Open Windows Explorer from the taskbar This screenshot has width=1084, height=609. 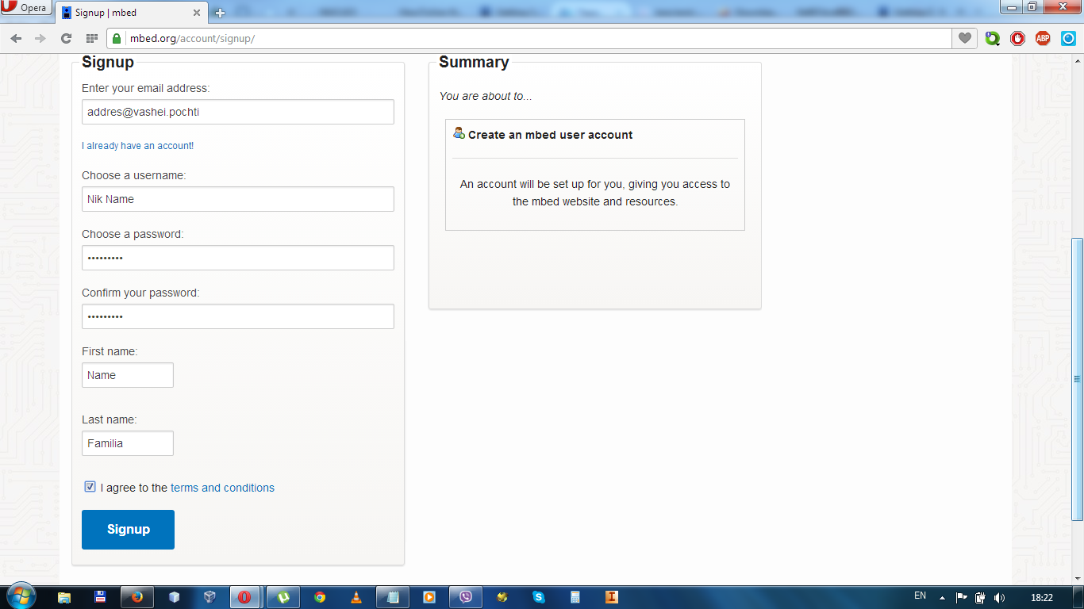tap(64, 597)
